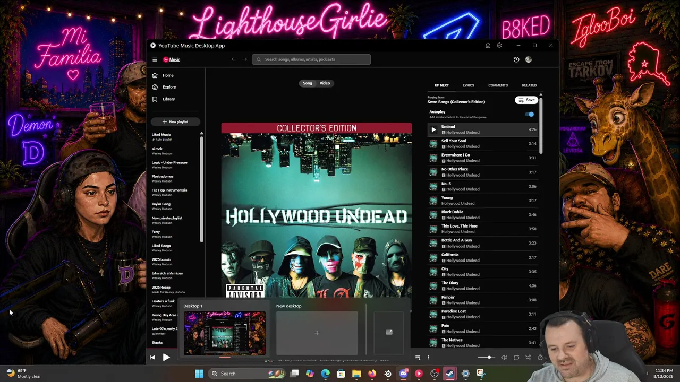Open Microsoft Edge from the taskbar
The width and height of the screenshot is (680, 382).
tap(325, 374)
